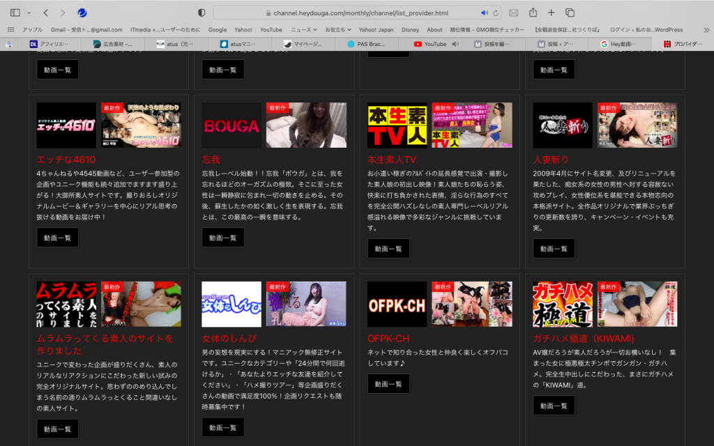Open a new tab with plus icon

click(552, 13)
